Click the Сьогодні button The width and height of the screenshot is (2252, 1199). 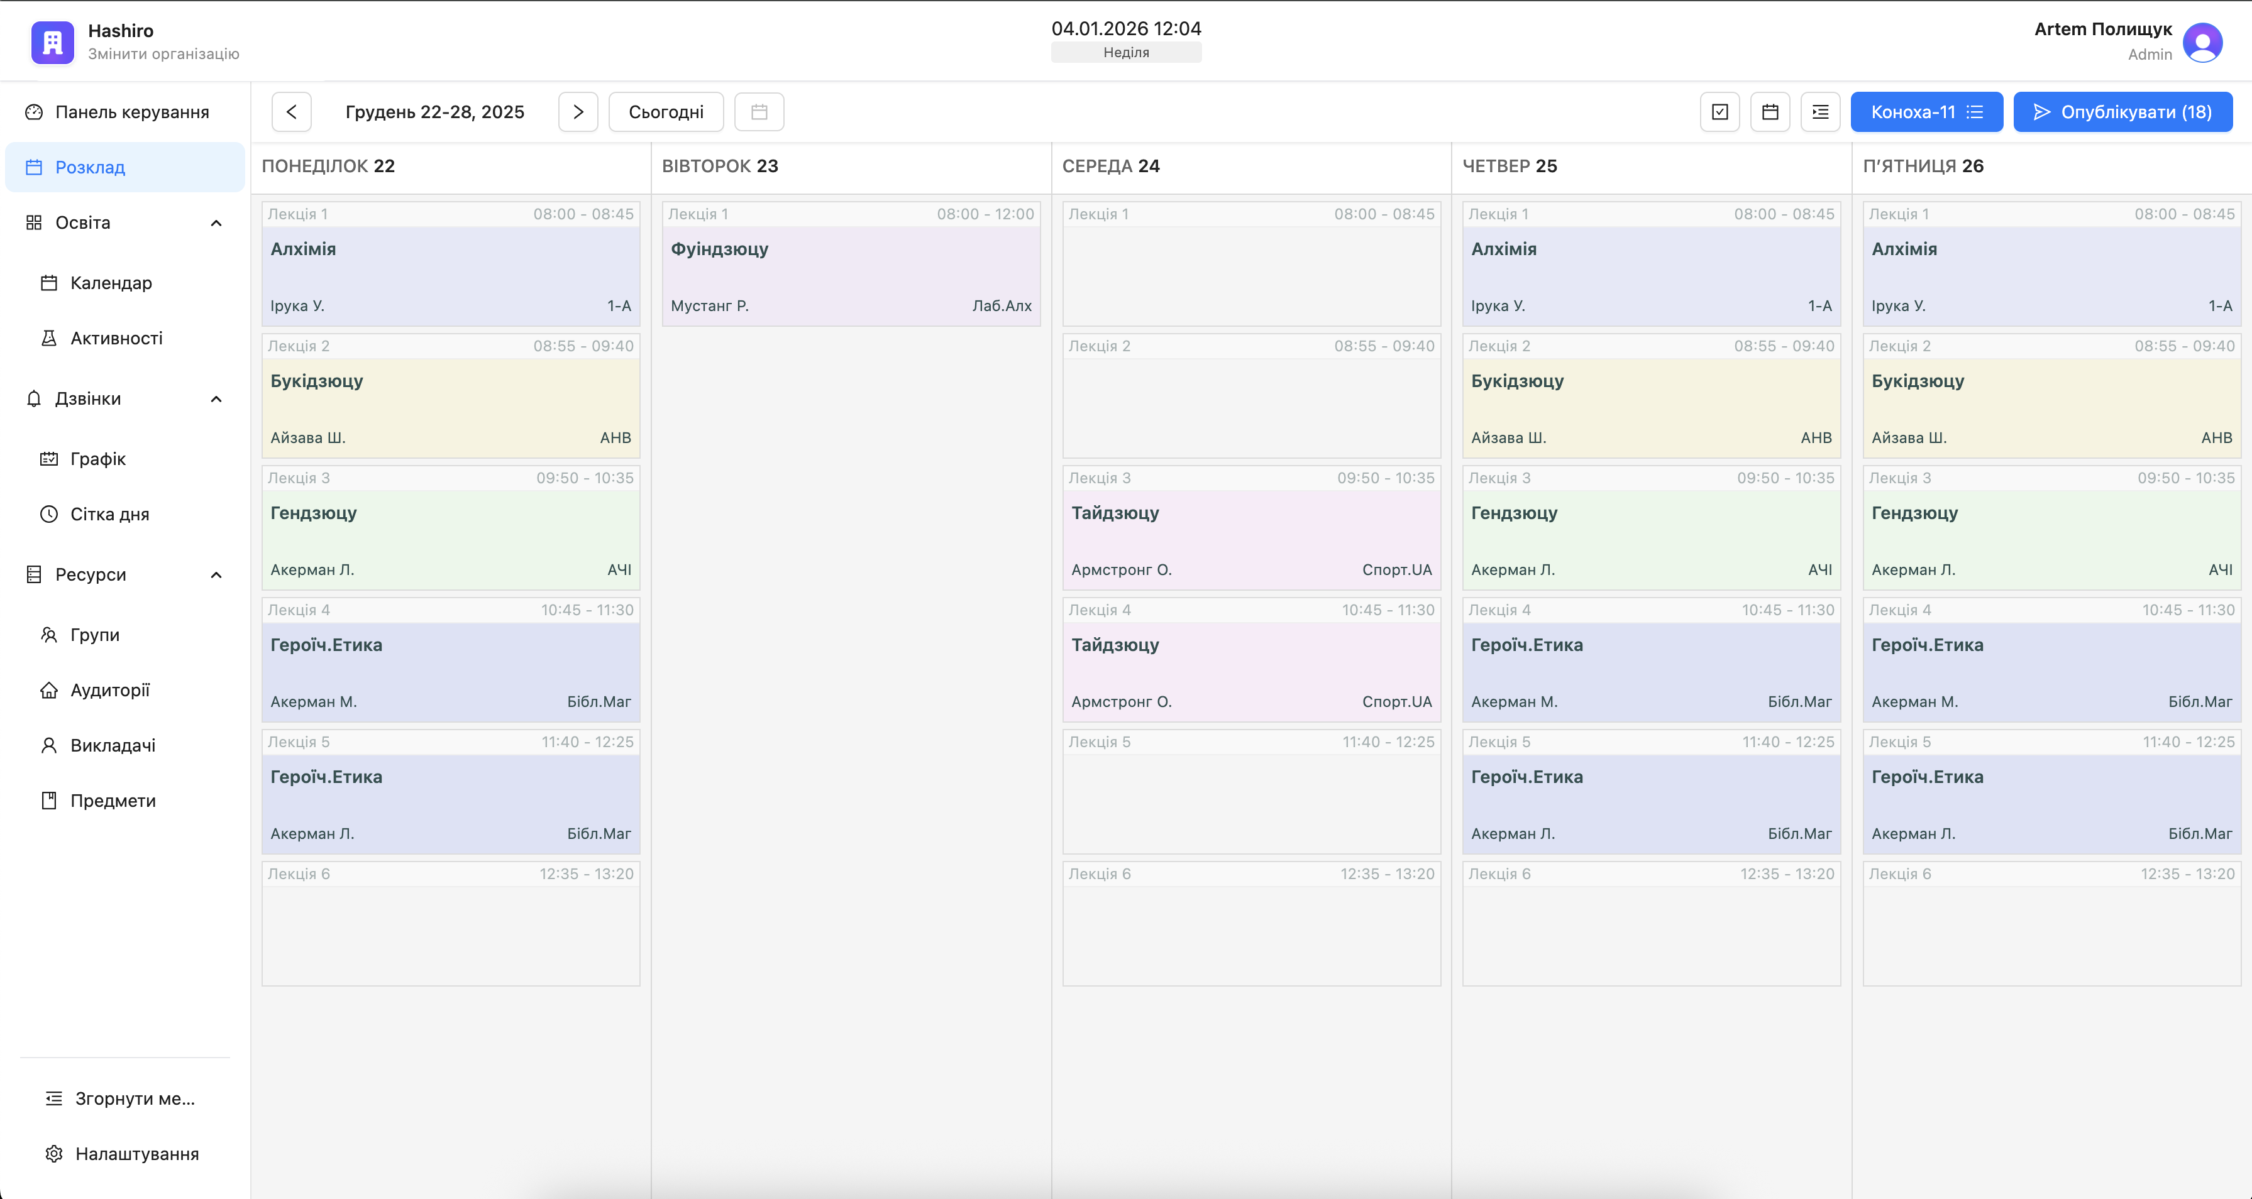click(665, 112)
